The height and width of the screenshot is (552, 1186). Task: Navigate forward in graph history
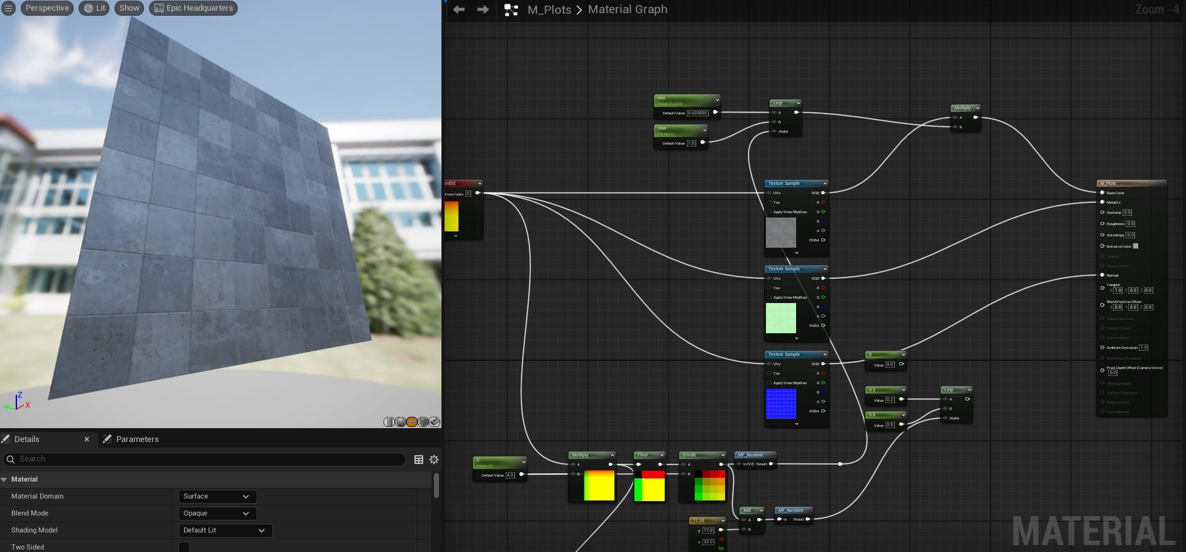pos(483,9)
